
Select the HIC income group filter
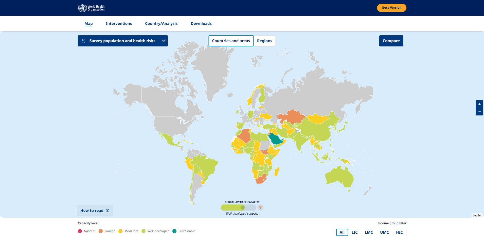(x=399, y=232)
